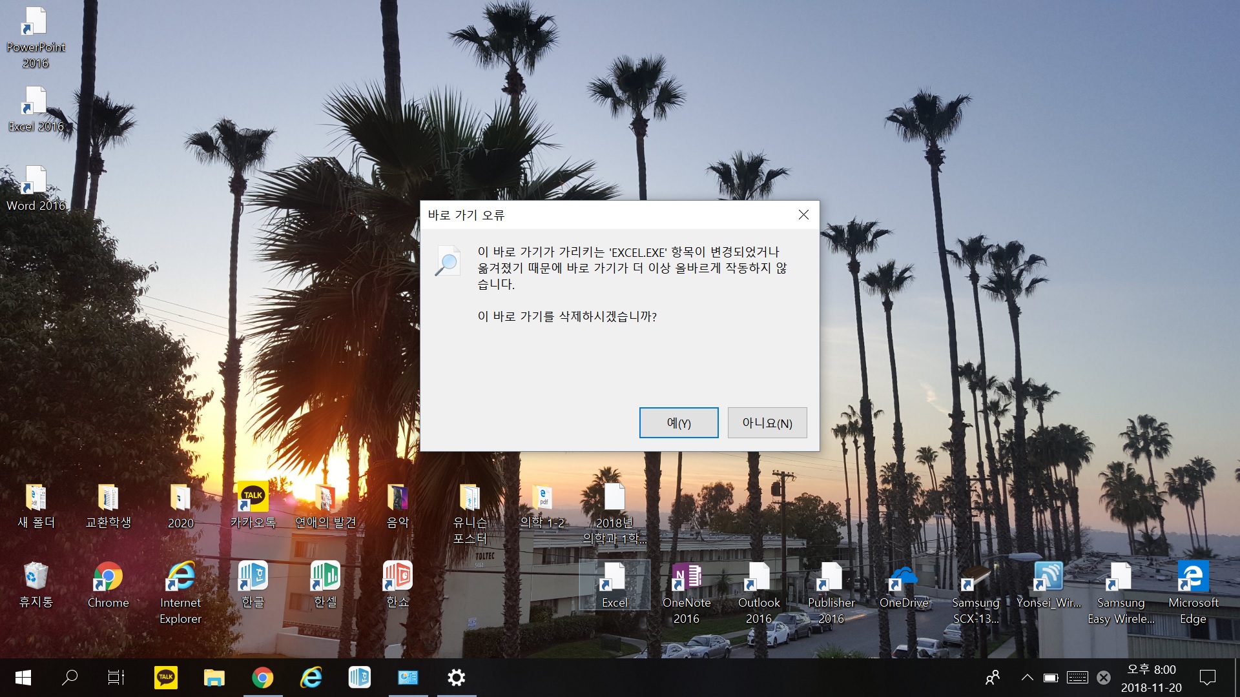Select the Publisher 2016 desktop shortcut
The width and height of the screenshot is (1240, 697).
[831, 593]
